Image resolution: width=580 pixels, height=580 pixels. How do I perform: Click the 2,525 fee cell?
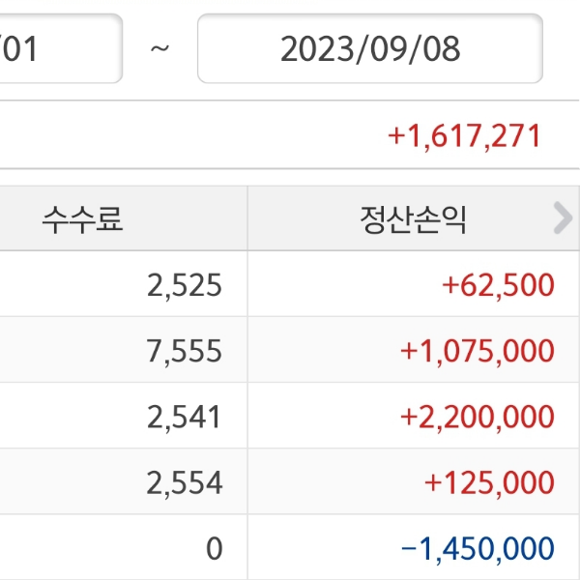185,285
